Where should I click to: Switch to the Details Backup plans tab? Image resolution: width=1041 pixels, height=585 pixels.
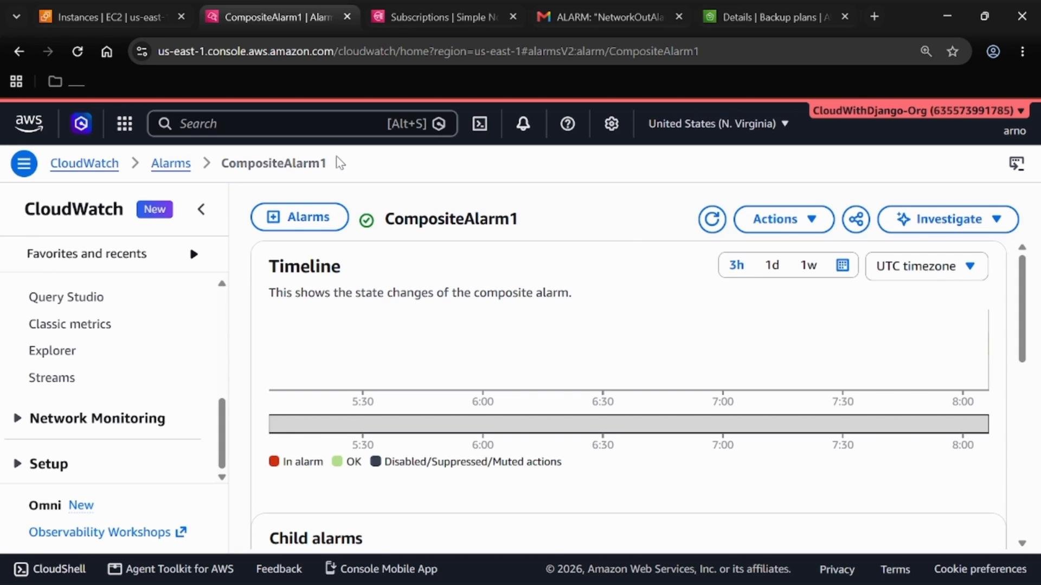pos(776,17)
